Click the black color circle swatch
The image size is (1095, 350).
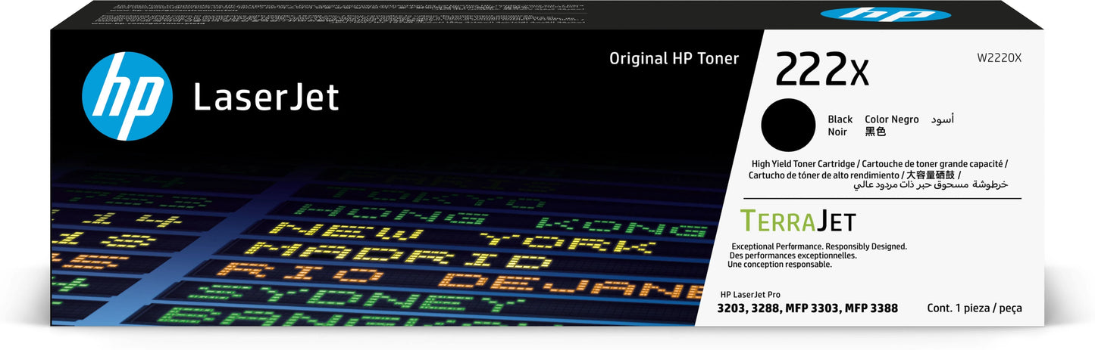pos(787,125)
